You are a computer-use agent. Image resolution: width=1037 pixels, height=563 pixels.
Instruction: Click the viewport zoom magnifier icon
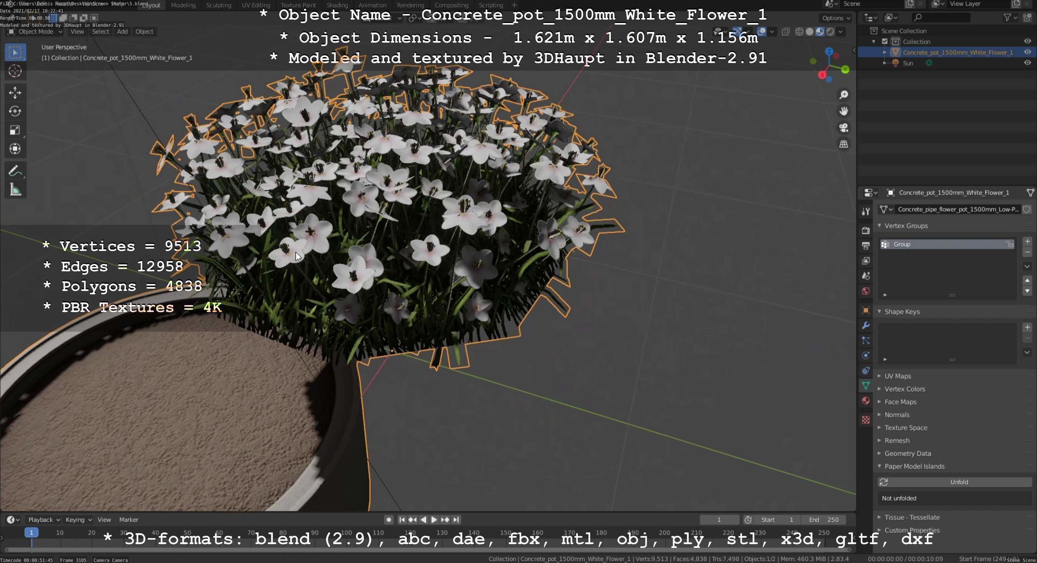click(843, 95)
